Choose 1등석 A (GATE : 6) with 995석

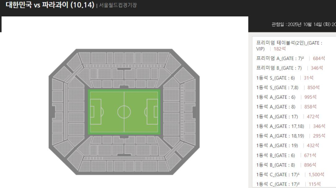(276, 97)
